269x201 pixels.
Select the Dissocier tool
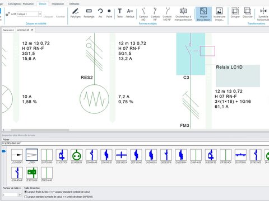[248, 13]
